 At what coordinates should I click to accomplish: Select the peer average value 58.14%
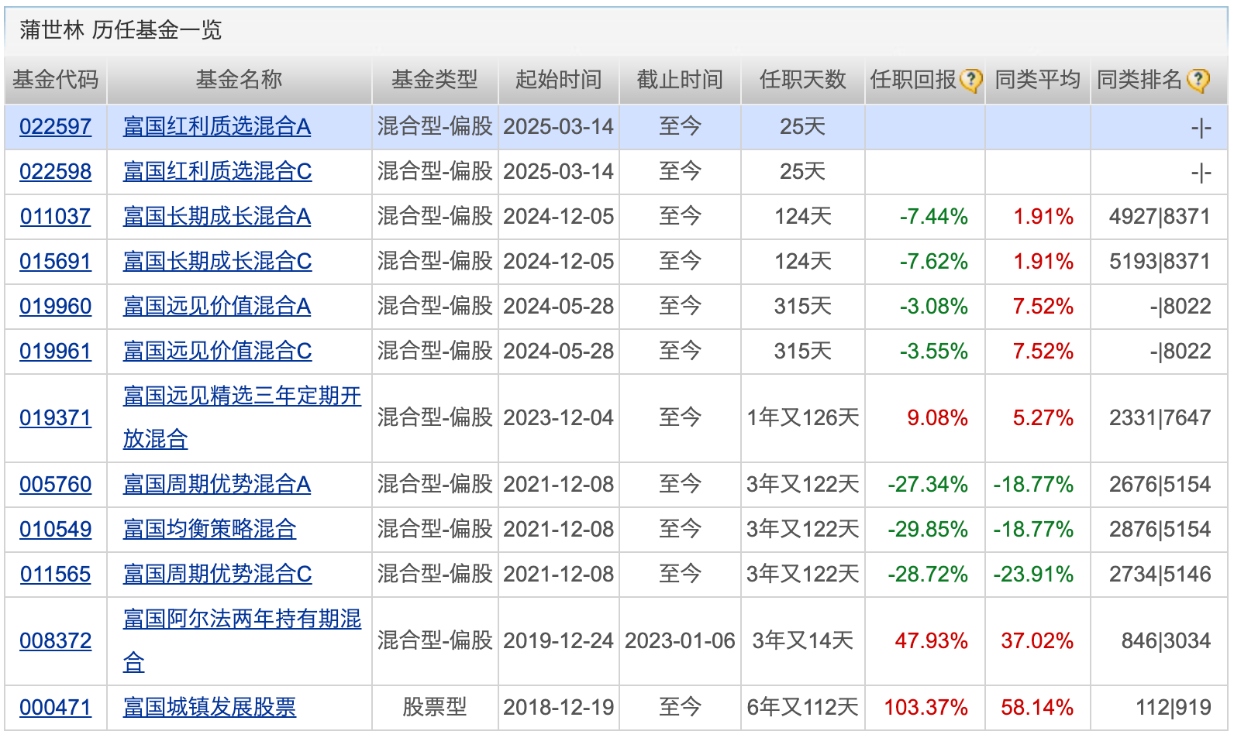coord(1037,708)
